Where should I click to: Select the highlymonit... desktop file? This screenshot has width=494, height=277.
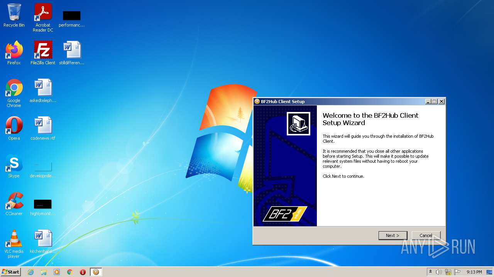click(43, 207)
